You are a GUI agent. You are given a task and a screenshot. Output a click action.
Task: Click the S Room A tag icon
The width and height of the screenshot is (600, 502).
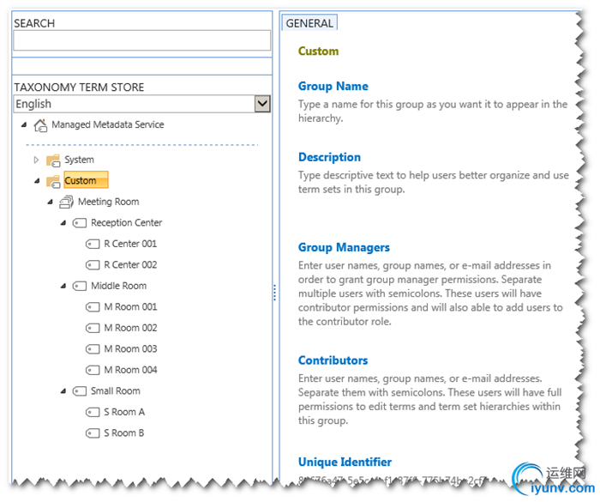[x=93, y=413]
